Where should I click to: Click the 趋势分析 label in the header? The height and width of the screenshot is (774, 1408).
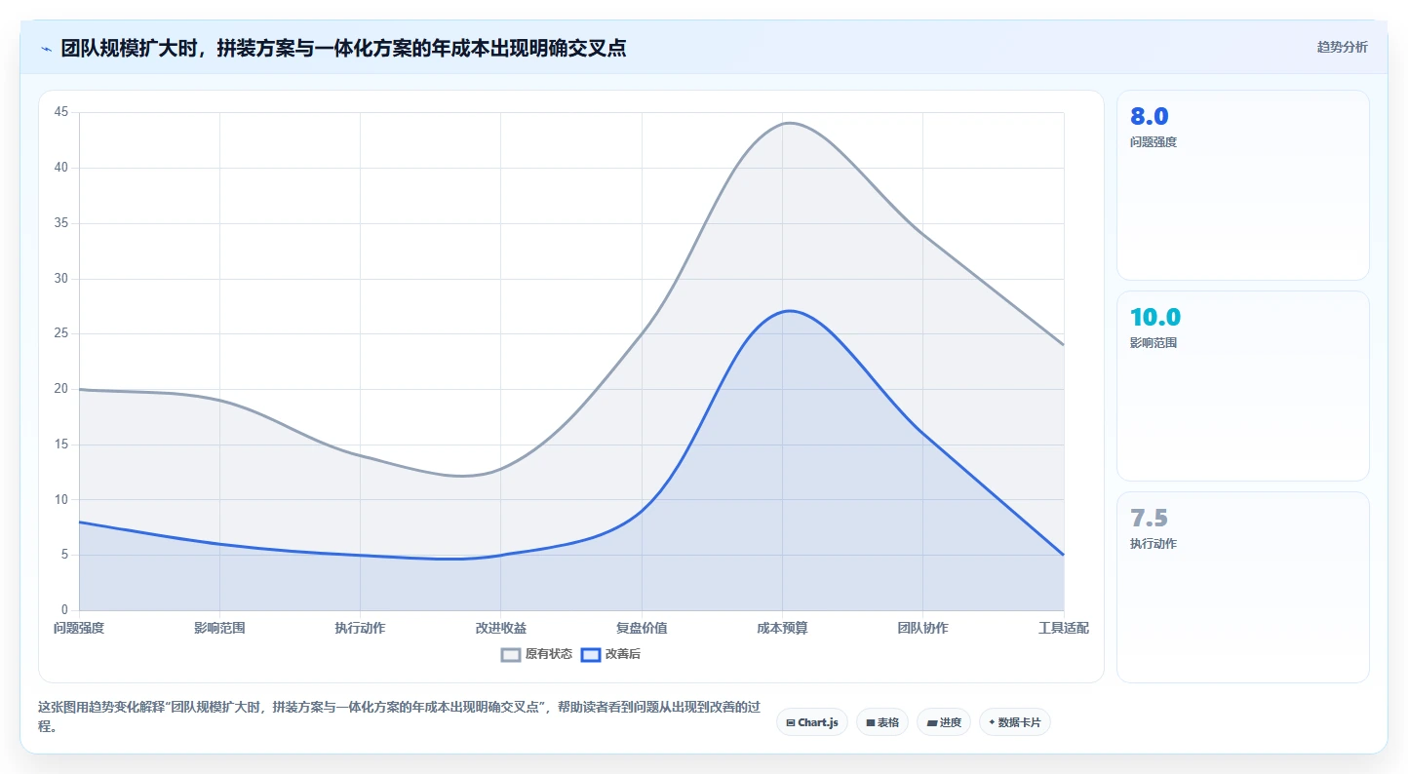(x=1342, y=47)
